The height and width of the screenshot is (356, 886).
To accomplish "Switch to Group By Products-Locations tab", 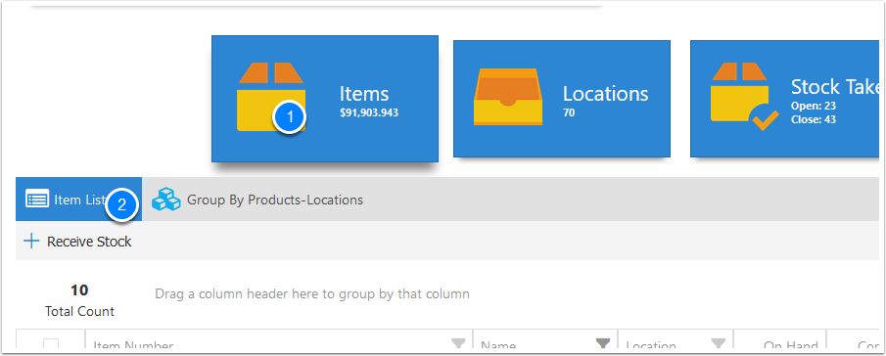I will [258, 200].
